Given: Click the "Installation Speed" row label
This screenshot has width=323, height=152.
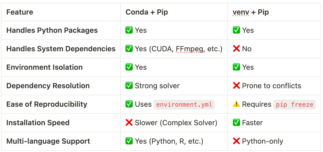Looking at the screenshot, I should 38,123.
